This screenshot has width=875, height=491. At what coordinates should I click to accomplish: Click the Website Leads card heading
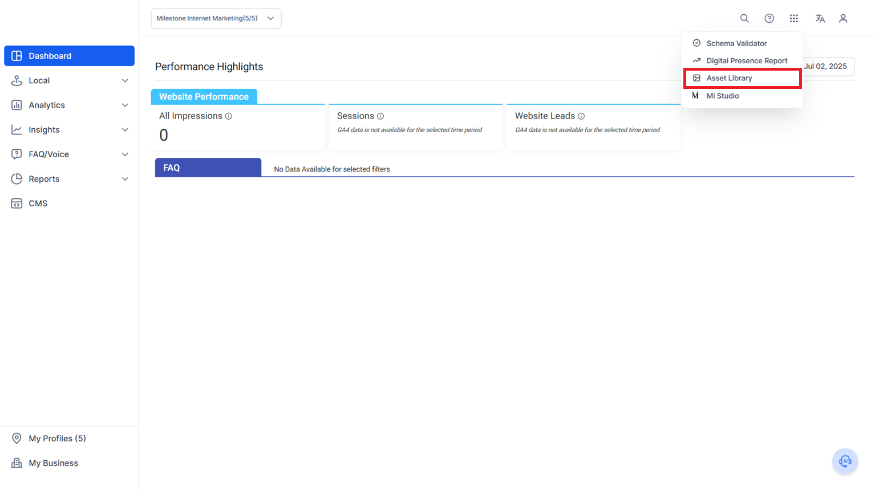click(x=545, y=116)
